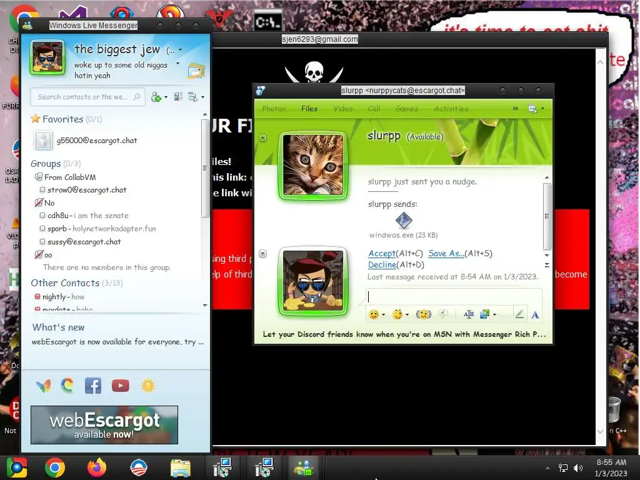Screen dimensions: 640x480
Task: Click the change contact list layout icon
Action: click(178, 97)
